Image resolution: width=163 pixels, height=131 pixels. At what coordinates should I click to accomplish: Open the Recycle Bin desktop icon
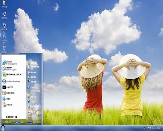point(4,49)
